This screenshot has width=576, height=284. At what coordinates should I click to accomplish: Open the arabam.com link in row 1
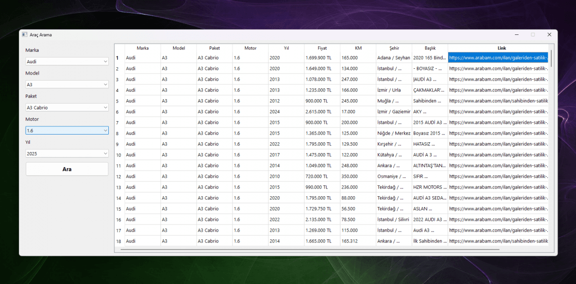498,58
